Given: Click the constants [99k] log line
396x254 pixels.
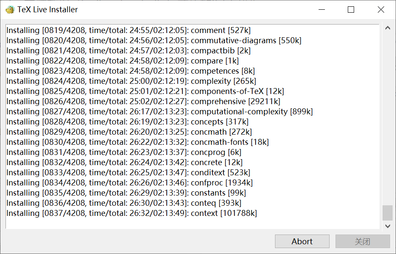Looking at the screenshot, I should [x=126, y=193].
